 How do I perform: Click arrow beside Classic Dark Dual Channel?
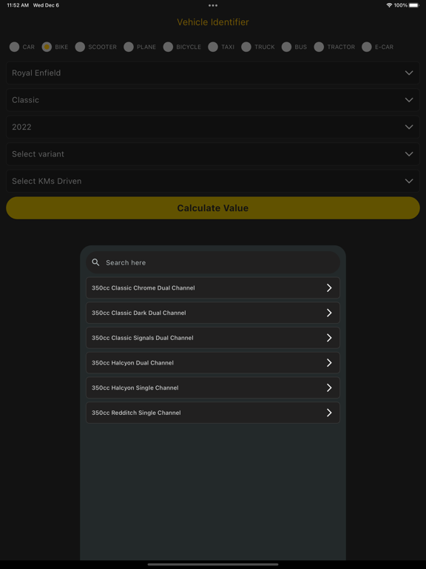(329, 313)
